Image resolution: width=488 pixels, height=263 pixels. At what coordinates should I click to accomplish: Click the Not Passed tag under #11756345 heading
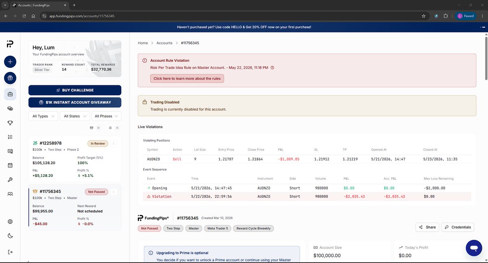coord(149,228)
